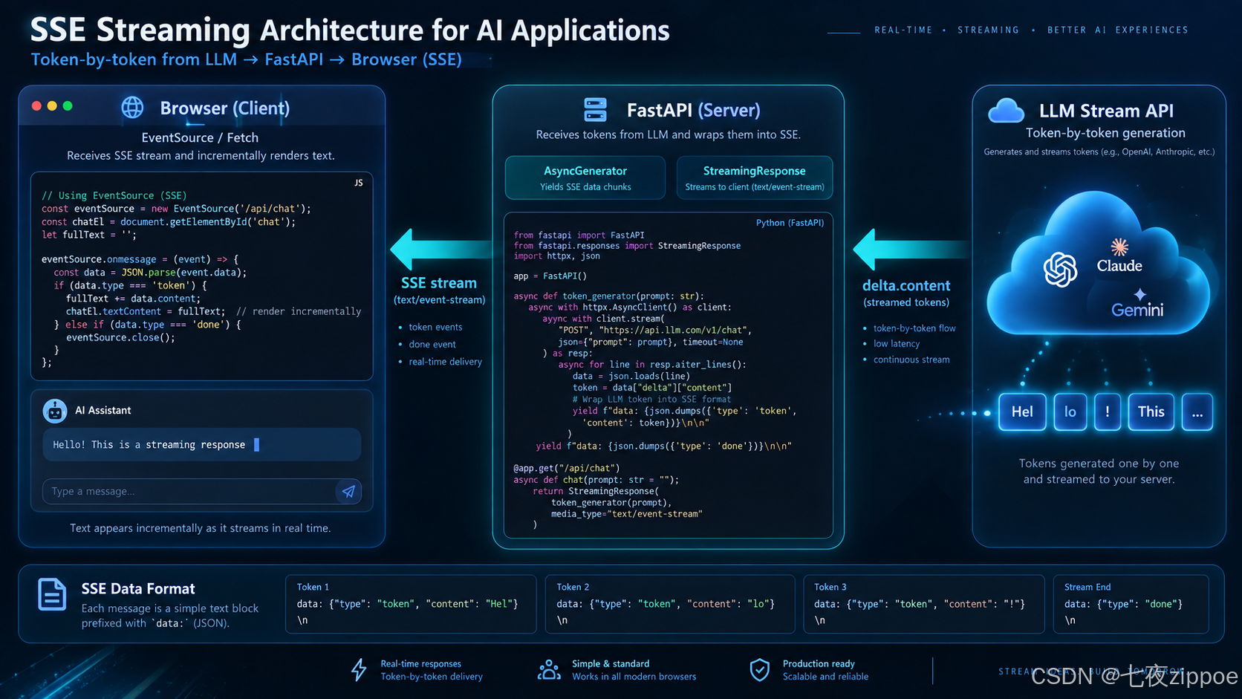This screenshot has height=699, width=1242.
Task: Click the 'low latency' bullet
Action: point(897,343)
